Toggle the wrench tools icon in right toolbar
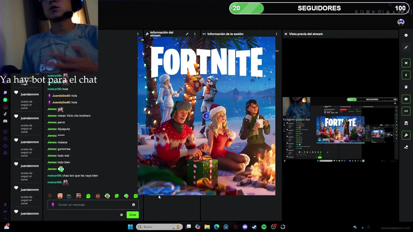This screenshot has height=232, width=413. tap(406, 135)
